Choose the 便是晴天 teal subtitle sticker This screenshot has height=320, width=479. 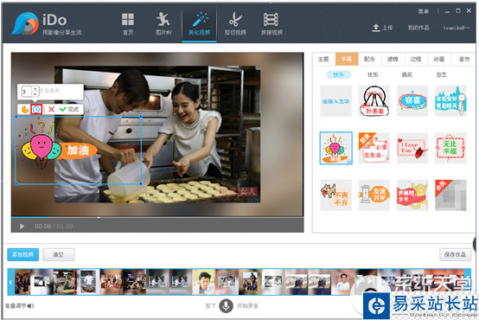pos(450,101)
